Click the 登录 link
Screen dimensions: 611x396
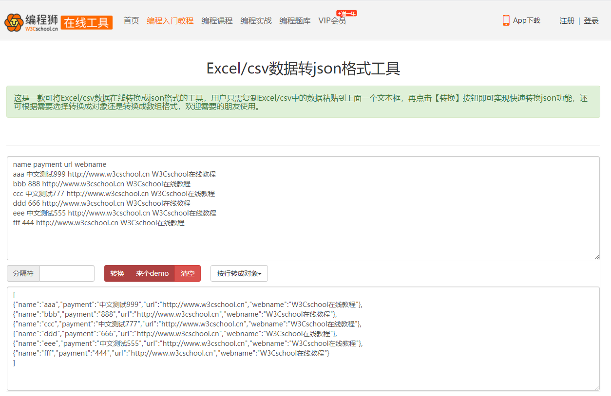tap(591, 20)
